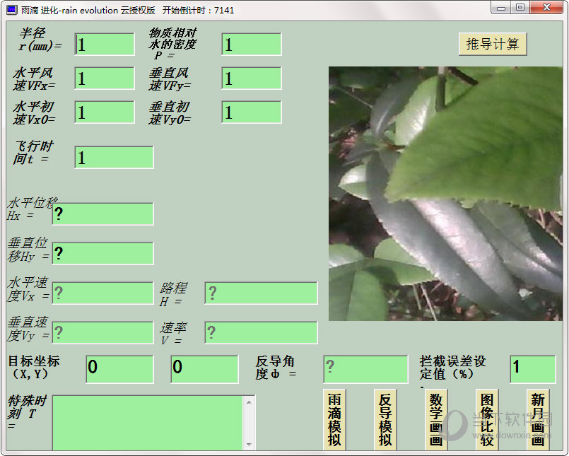
Task: Select the 垂直风速 VFy input
Action: click(x=252, y=78)
